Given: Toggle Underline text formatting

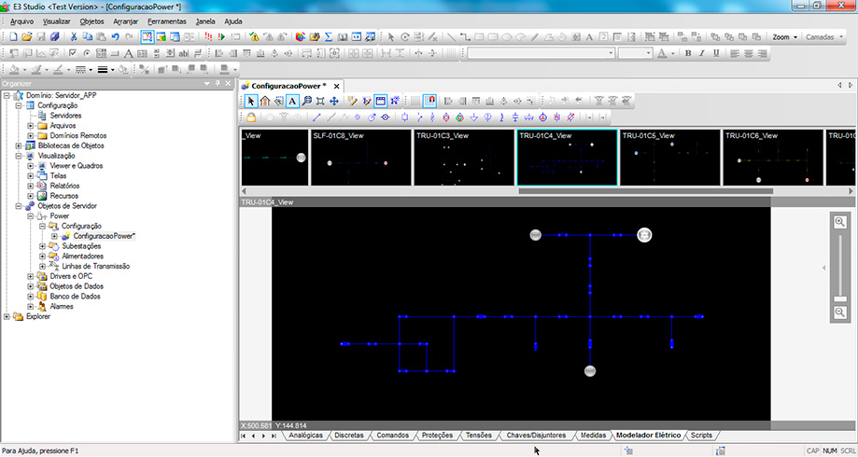Looking at the screenshot, I should click(715, 53).
